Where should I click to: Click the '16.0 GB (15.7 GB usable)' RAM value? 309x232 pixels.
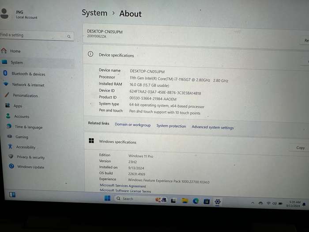tap(149, 85)
